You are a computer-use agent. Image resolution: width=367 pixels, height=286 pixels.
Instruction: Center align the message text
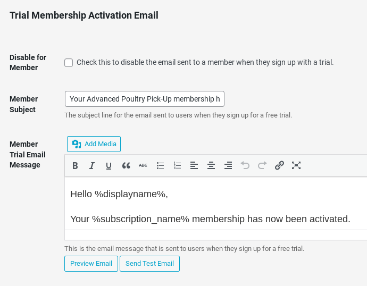(211, 165)
